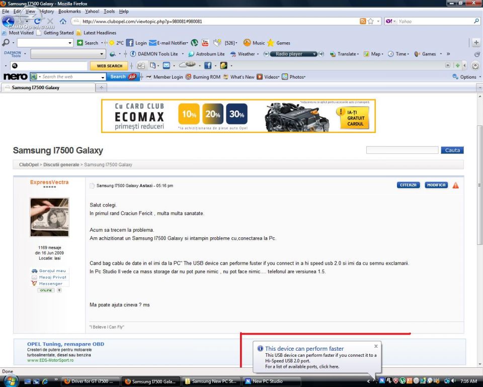483x387 pixels.
Task: Click the uTorrent toolbar icon
Action: point(194,43)
